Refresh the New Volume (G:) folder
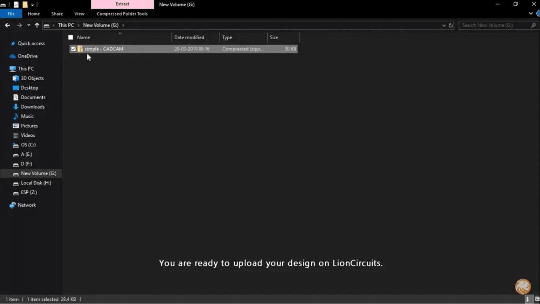Screen dimensions: 540x304 (451, 25)
